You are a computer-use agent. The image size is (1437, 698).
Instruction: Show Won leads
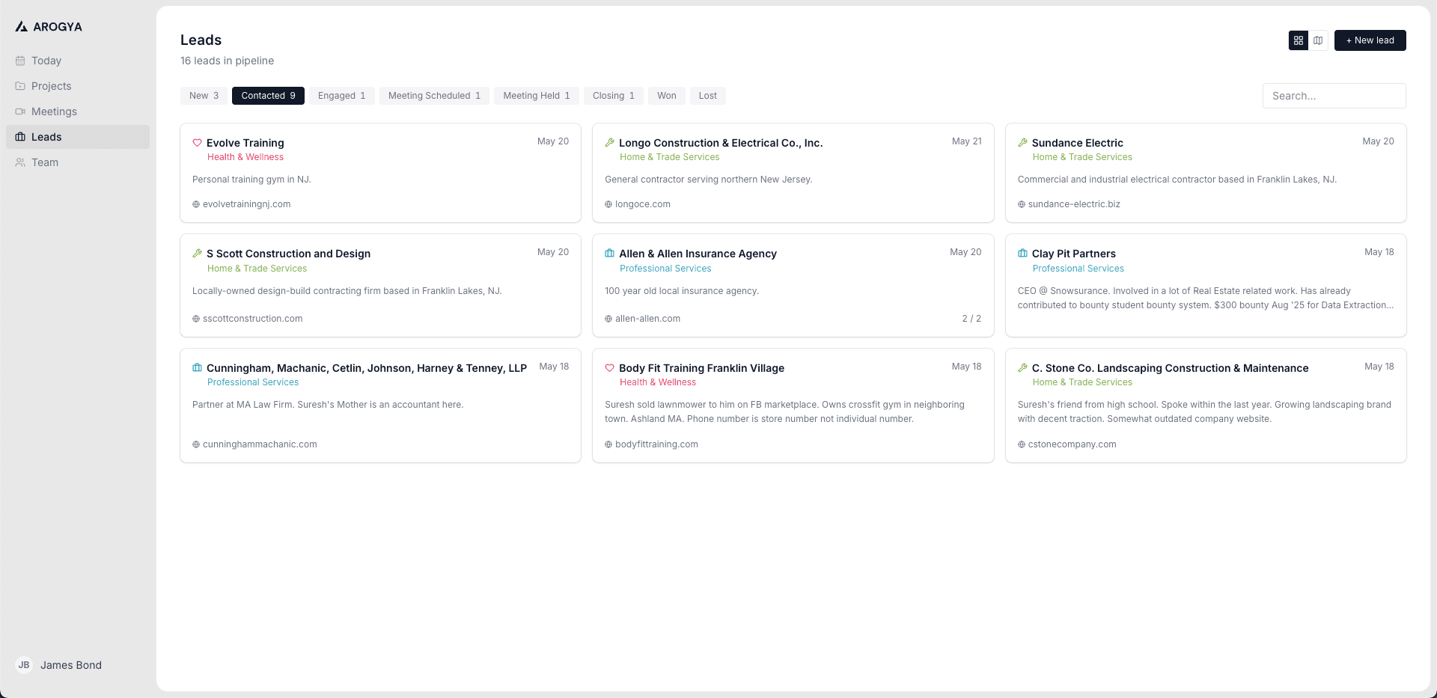(666, 96)
